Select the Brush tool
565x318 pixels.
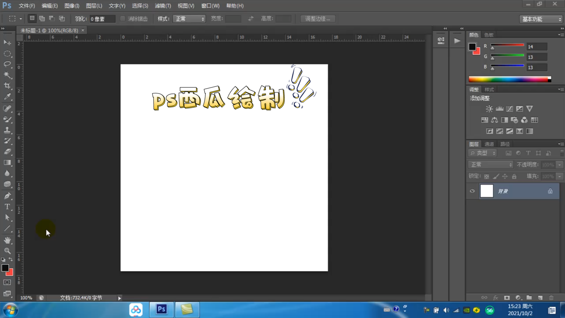pyautogui.click(x=7, y=119)
